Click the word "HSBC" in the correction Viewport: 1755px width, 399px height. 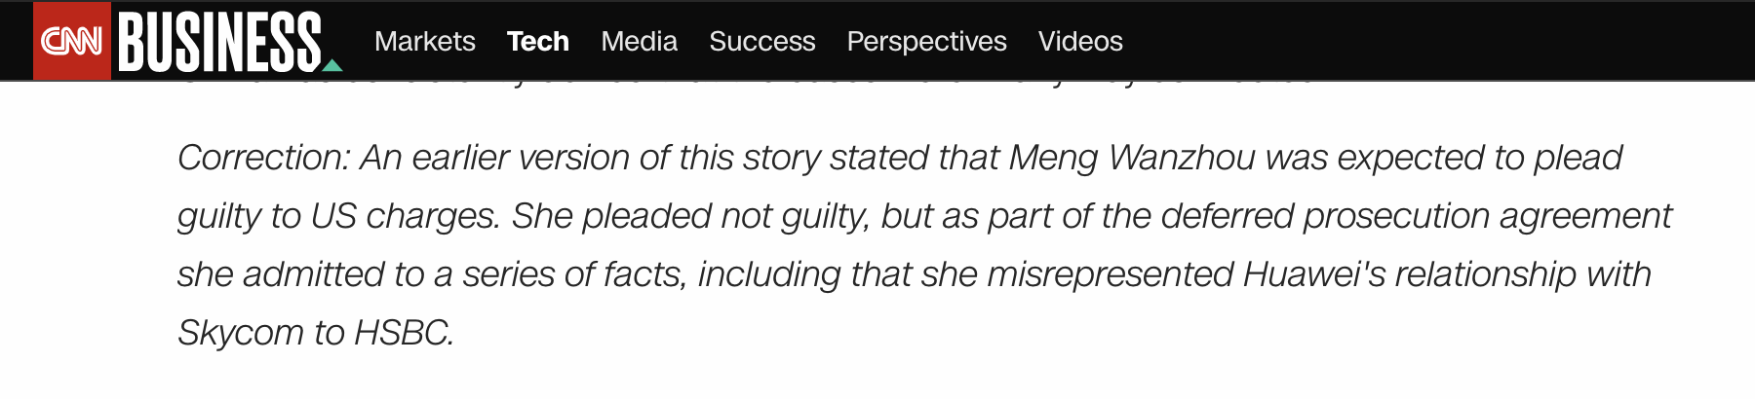tap(403, 333)
